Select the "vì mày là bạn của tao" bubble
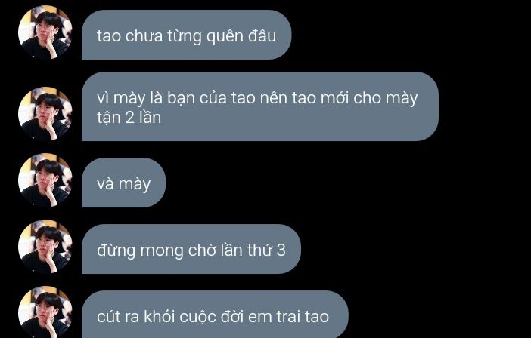 [x=260, y=106]
